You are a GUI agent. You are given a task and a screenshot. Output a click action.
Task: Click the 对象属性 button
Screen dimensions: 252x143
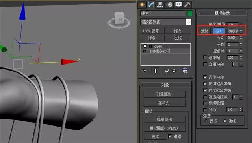[x=164, y=94]
